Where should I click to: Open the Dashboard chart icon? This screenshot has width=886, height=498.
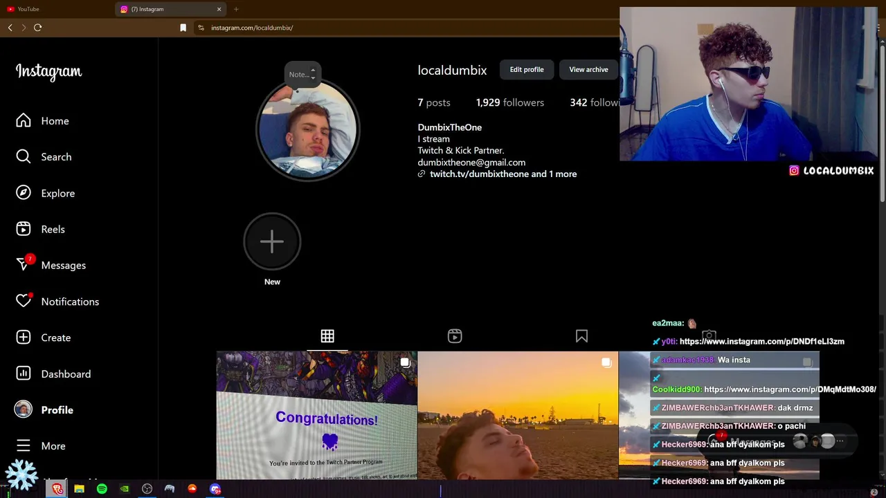pos(24,373)
